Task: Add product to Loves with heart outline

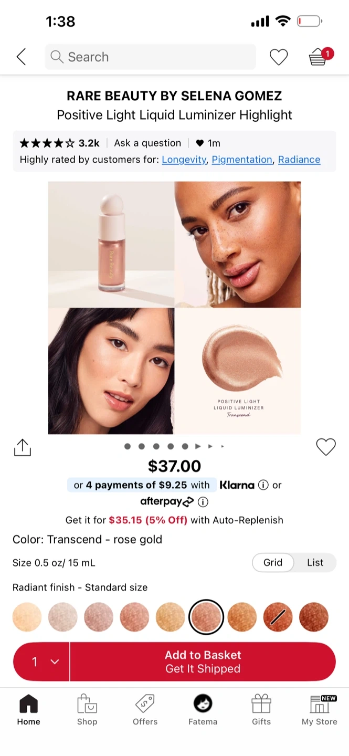Action: [325, 447]
